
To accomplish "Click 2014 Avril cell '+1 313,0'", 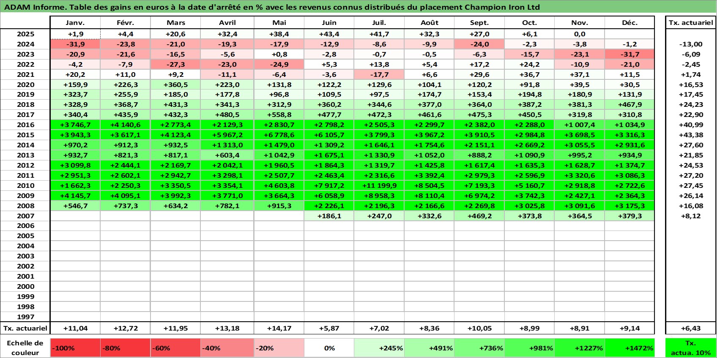I will [x=227, y=145].
